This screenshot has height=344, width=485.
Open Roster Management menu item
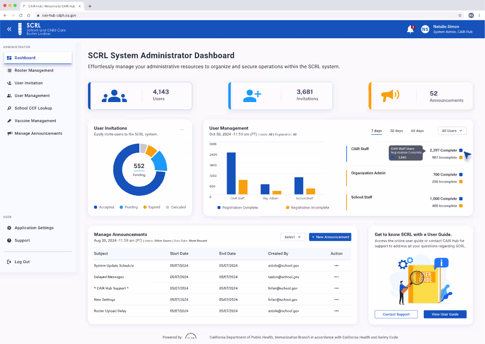38,71
